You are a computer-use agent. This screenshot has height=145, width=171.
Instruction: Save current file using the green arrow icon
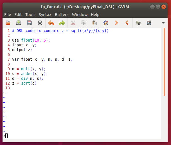pos(19,23)
